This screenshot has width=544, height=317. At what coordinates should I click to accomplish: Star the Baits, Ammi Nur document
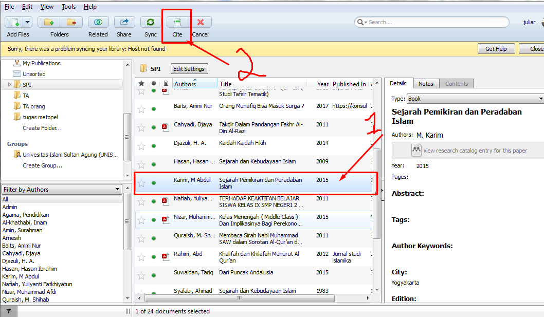141,109
